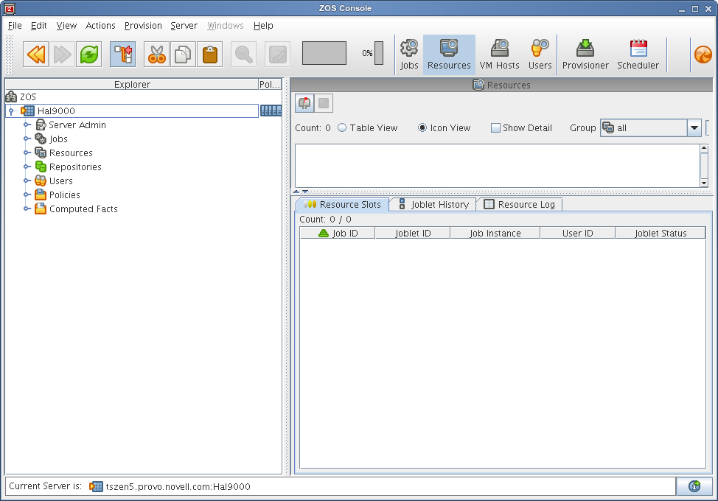The width and height of the screenshot is (718, 501).
Task: Switch to the Joblet History tab
Action: 433,205
